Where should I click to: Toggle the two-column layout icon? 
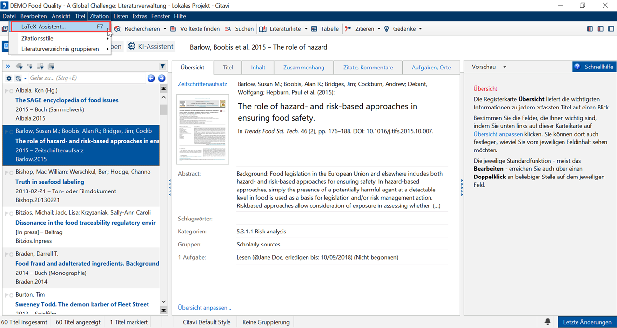(x=600, y=29)
